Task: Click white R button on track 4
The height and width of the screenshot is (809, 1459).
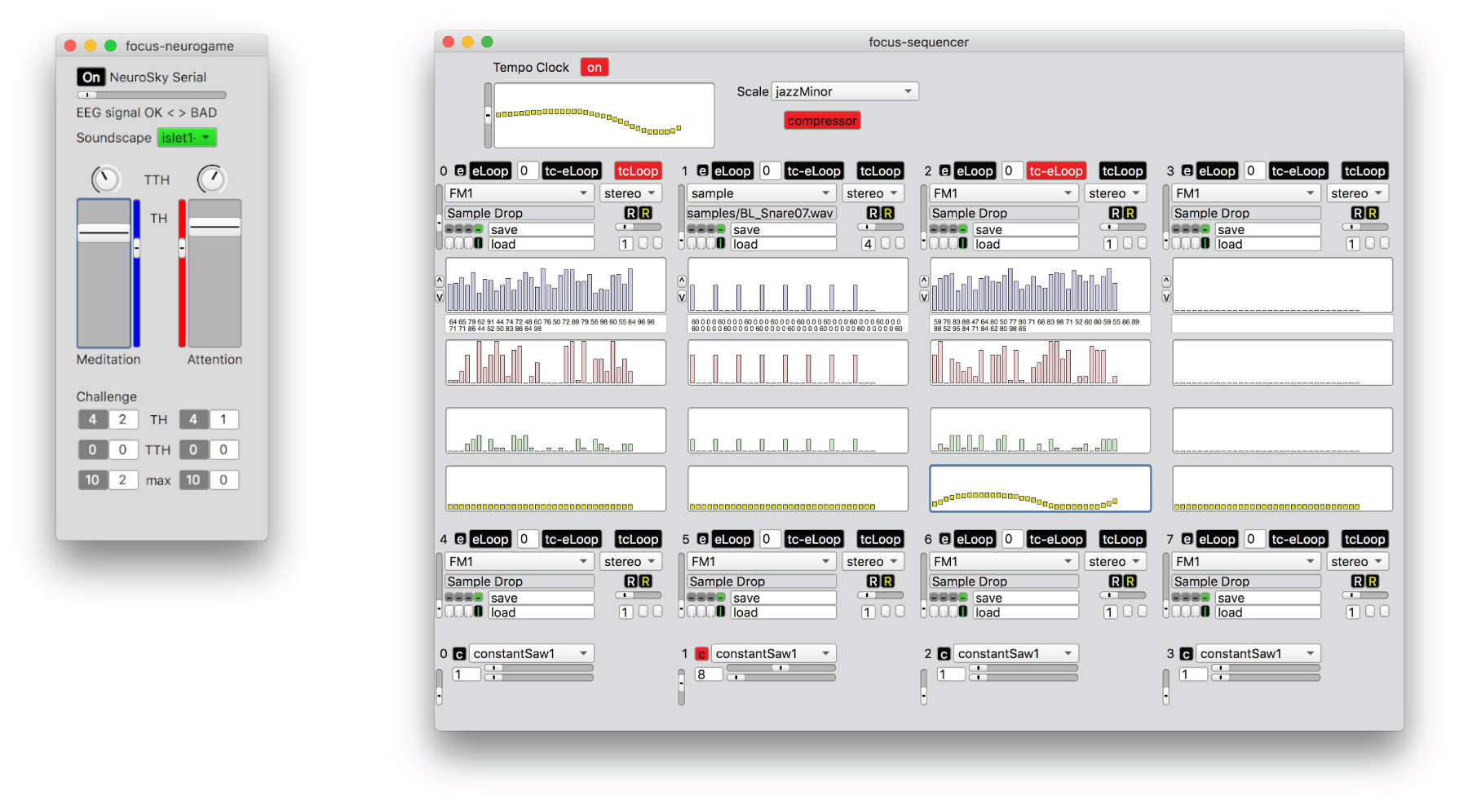Action: pyautogui.click(x=630, y=581)
